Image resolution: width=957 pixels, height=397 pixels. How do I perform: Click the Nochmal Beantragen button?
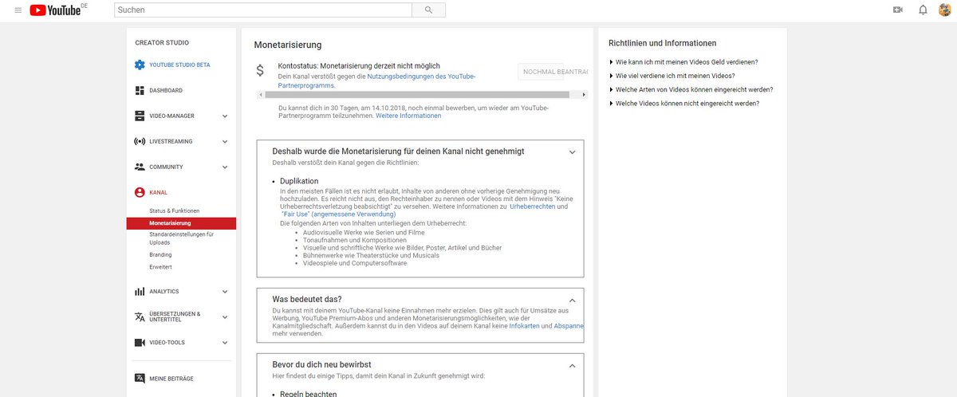click(553, 72)
